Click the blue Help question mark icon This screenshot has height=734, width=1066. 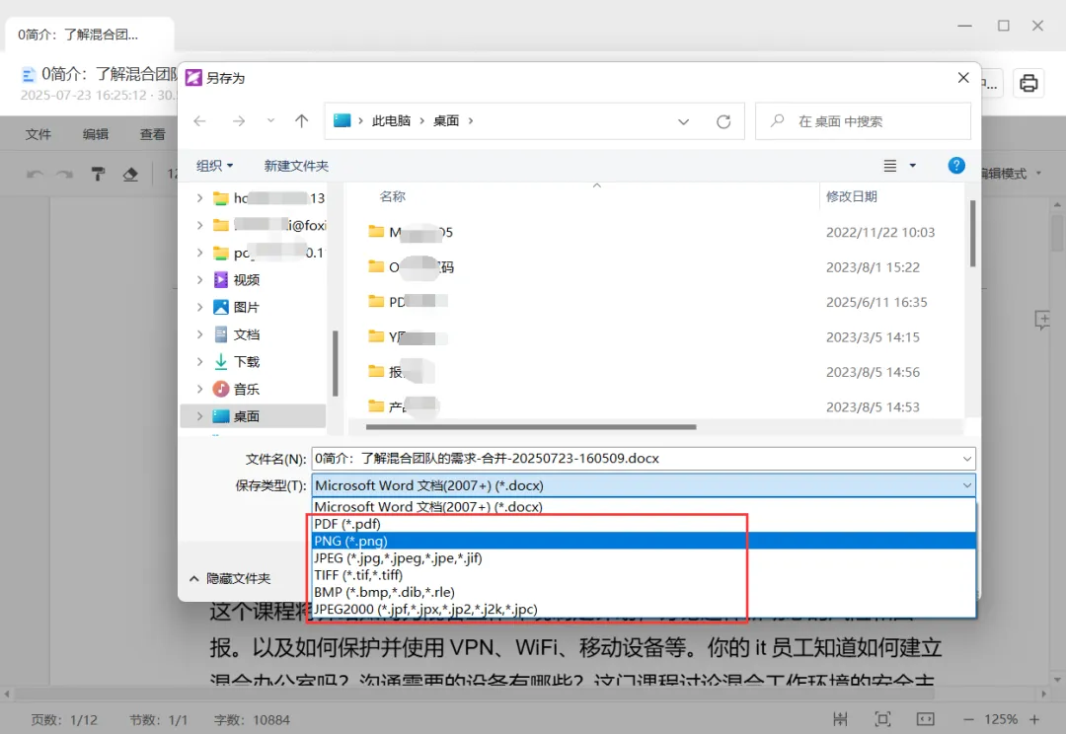[955, 165]
